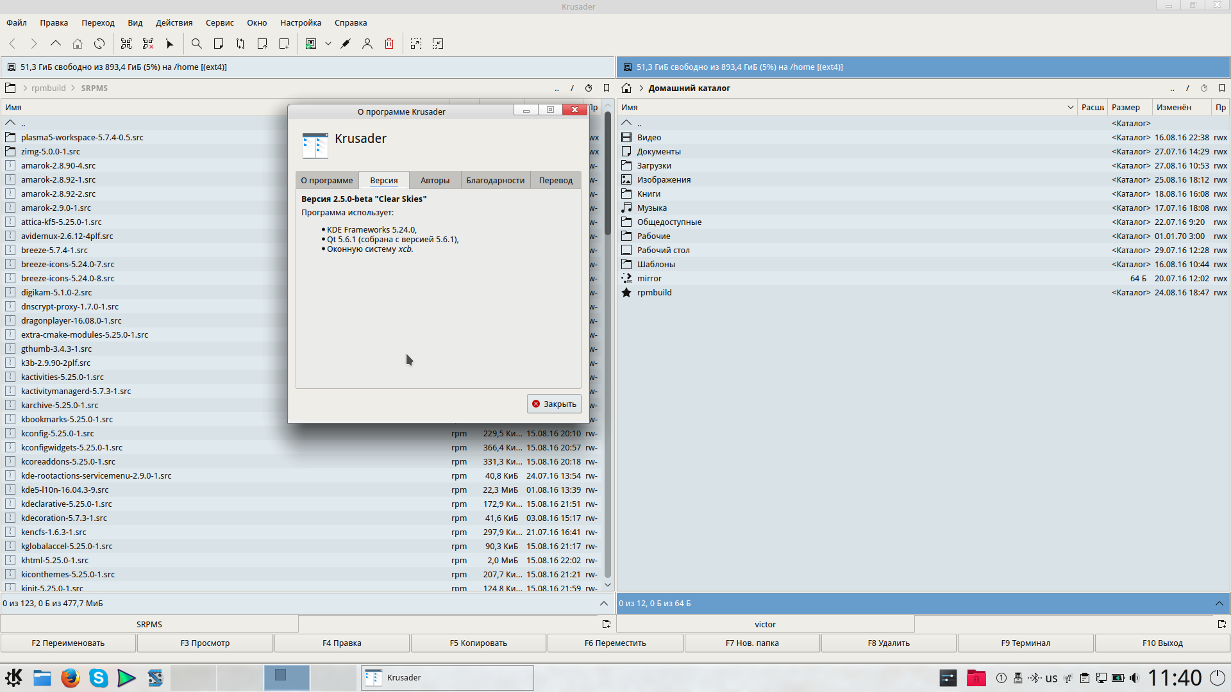Switch to the Авторы tab

point(435,180)
